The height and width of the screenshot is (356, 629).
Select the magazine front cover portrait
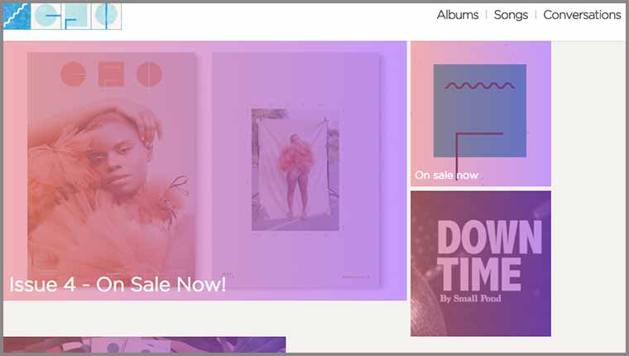click(112, 169)
